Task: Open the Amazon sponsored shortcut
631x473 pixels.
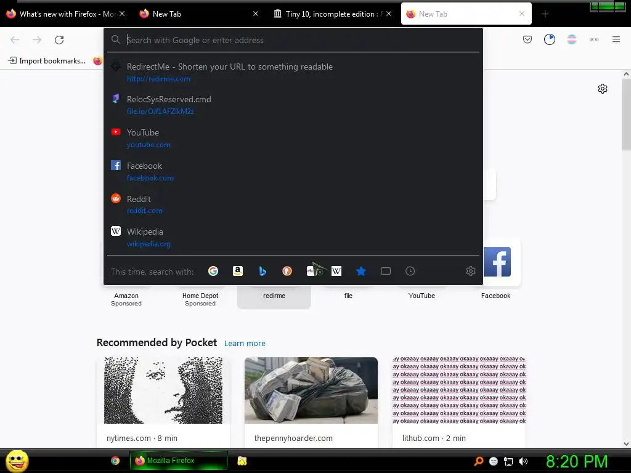Action: (126, 299)
